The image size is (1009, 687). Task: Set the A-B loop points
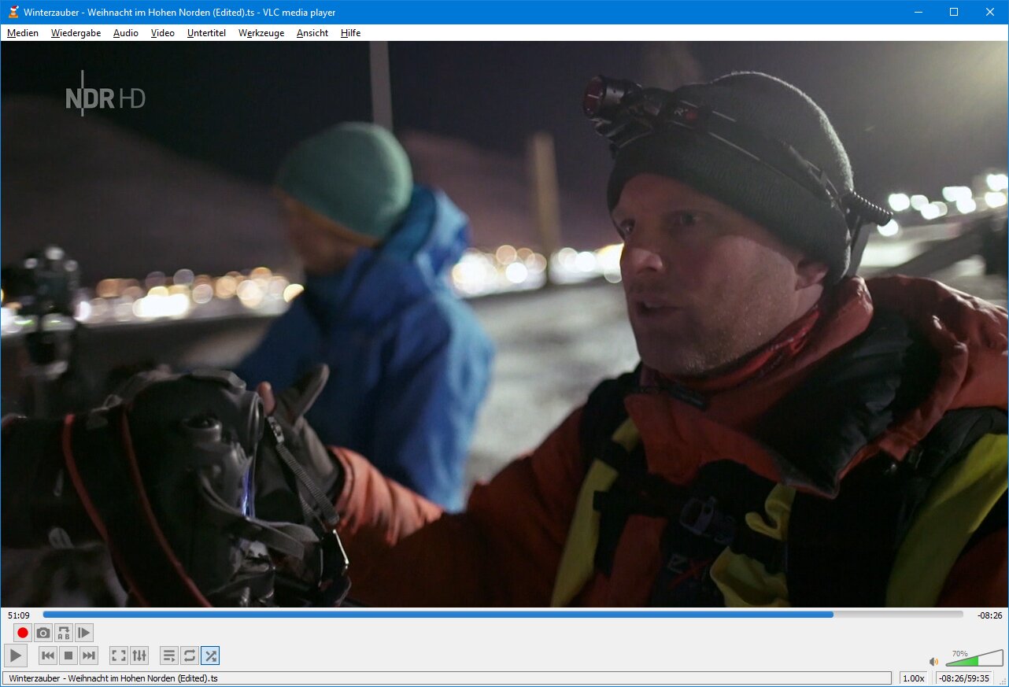64,633
